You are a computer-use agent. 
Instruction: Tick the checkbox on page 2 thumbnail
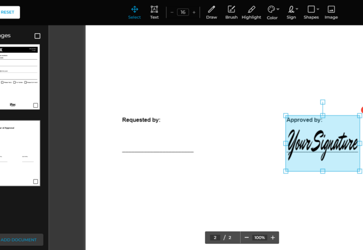pyautogui.click(x=35, y=182)
